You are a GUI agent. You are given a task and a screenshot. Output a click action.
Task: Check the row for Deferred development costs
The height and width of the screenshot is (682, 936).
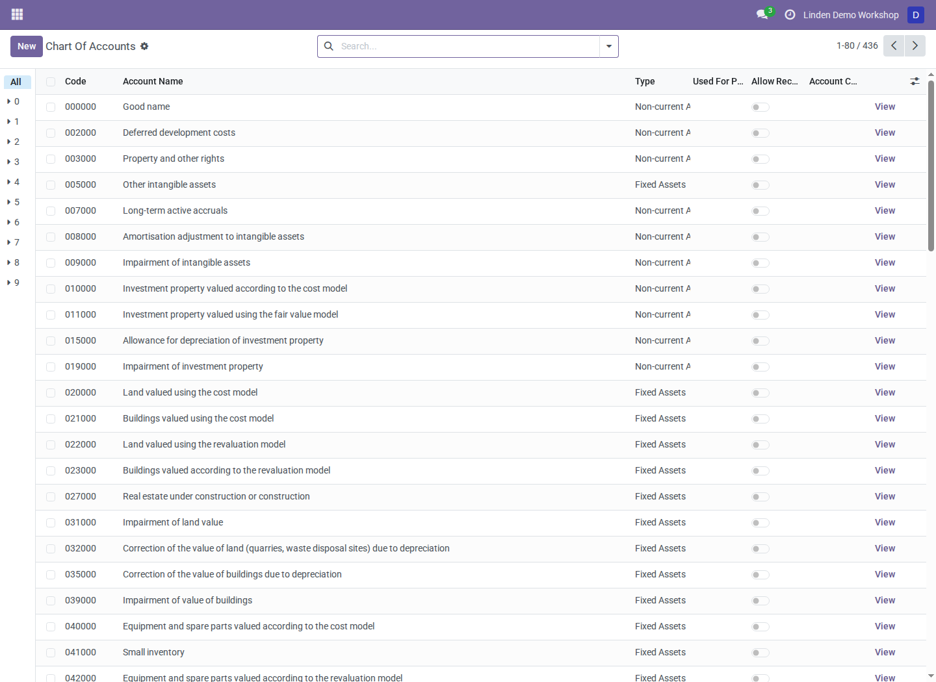[x=51, y=133]
